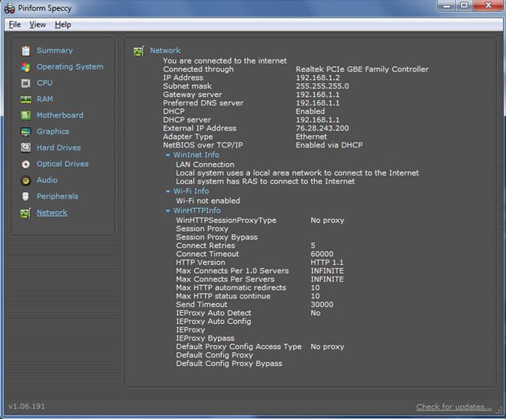
Task: Click the Gateway server label
Action: point(193,94)
